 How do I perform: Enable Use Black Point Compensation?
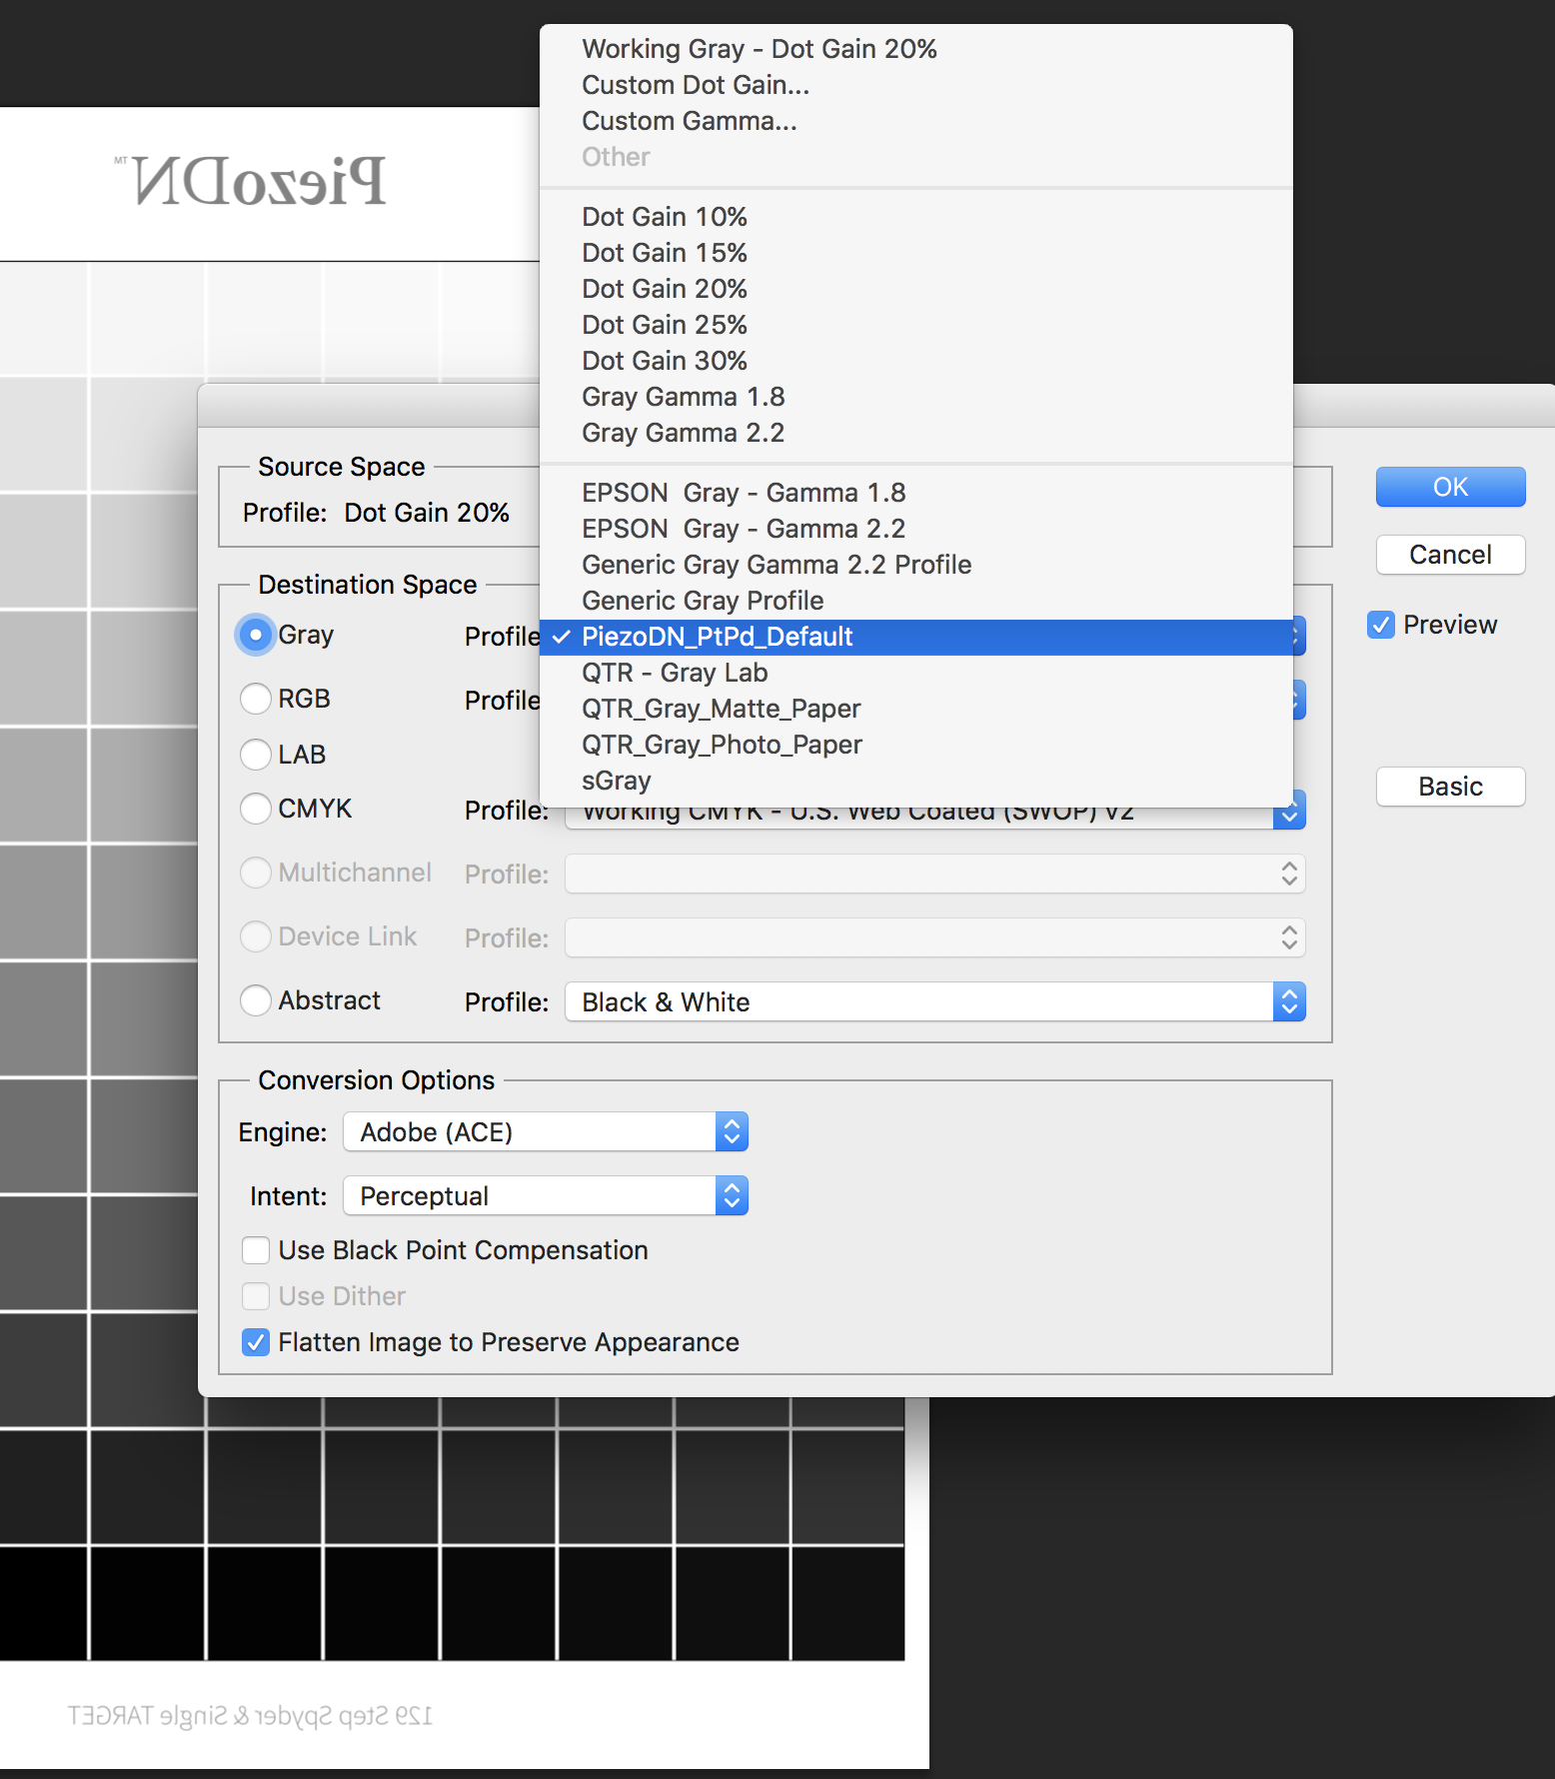pyautogui.click(x=256, y=1250)
